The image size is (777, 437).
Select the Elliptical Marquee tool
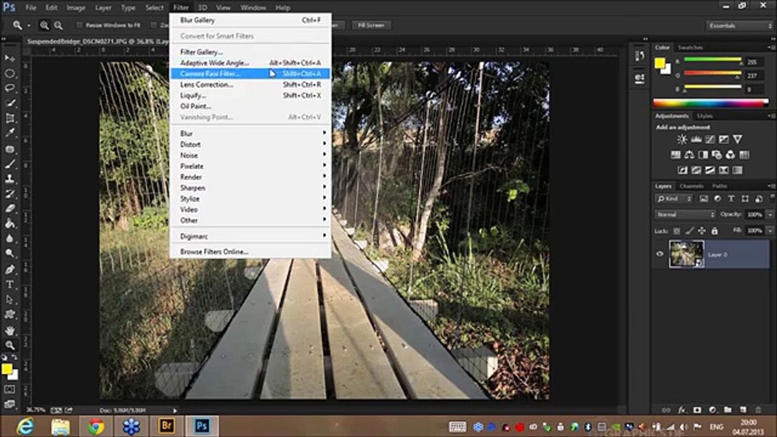pyautogui.click(x=10, y=73)
